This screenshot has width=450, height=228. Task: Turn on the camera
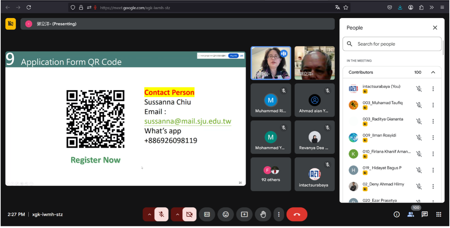189,214
